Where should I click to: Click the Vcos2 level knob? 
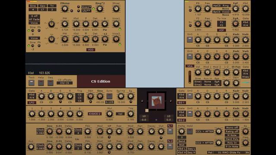(x=116, y=39)
